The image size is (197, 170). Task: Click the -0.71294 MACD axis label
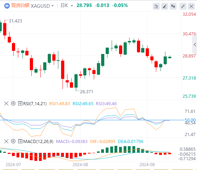point(187,159)
